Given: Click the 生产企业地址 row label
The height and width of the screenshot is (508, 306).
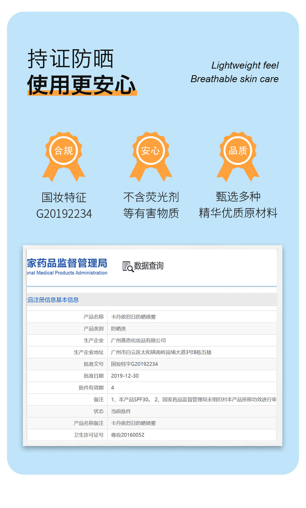Looking at the screenshot, I should click(x=89, y=352).
